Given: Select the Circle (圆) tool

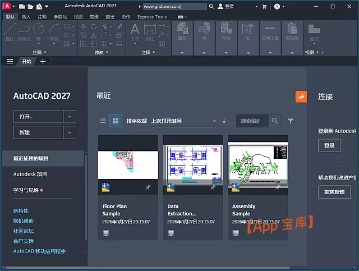Looking at the screenshot, I should tap(39, 32).
